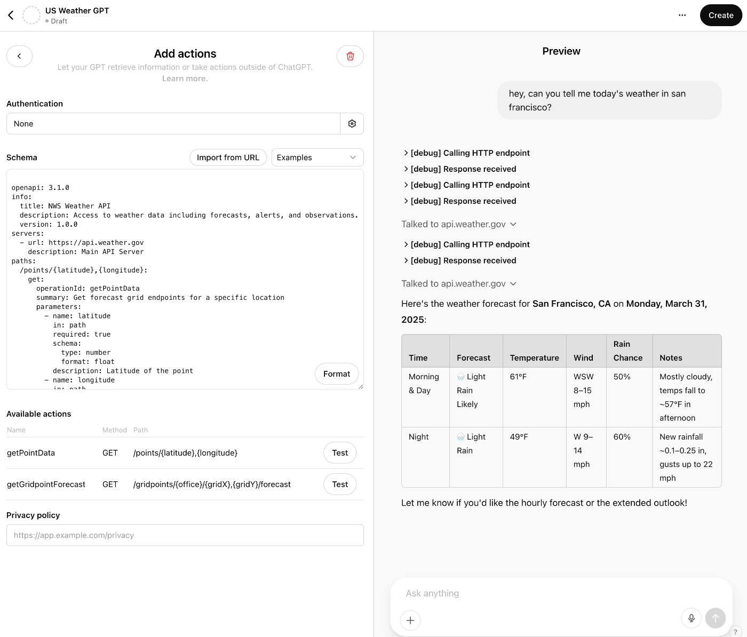The width and height of the screenshot is (747, 637).
Task: Open the Learn more link
Action: point(185,78)
